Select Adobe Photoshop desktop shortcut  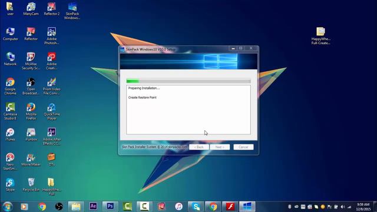tap(51, 36)
